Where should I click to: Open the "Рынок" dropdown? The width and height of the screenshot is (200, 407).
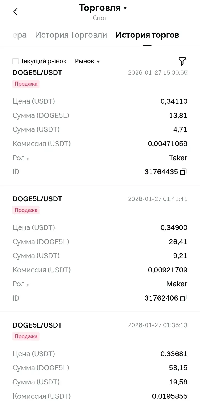(87, 61)
